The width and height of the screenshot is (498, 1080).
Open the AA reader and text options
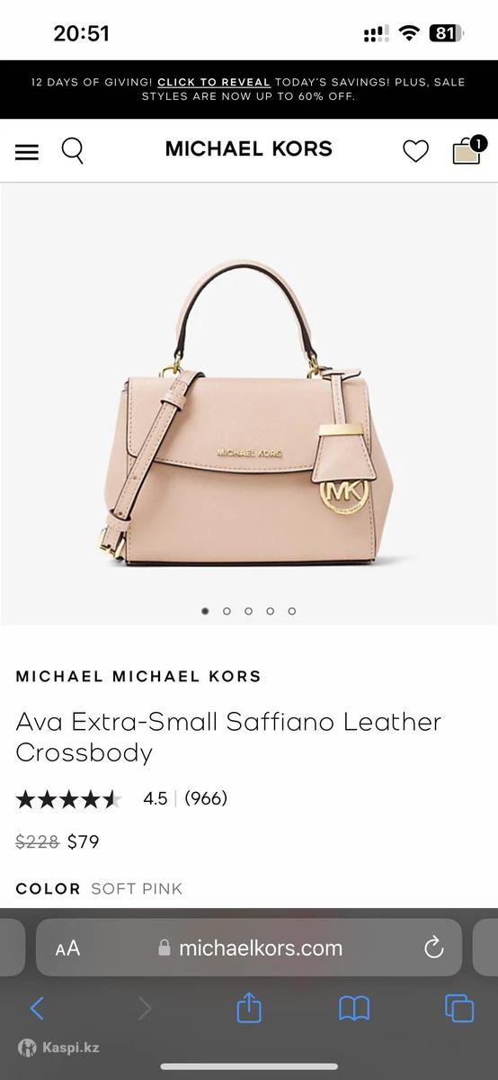[x=67, y=948]
